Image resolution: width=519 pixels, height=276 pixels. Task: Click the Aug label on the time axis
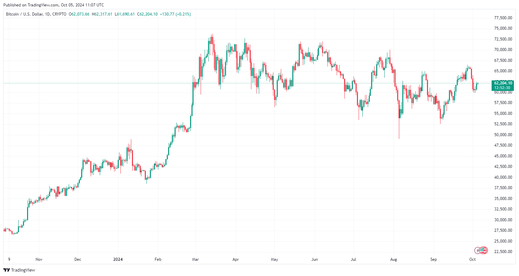tap(393, 259)
